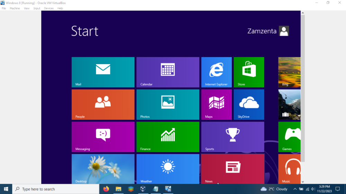Restore down the VirtualBox window
This screenshot has width=346, height=194.
pyautogui.click(x=328, y=3)
